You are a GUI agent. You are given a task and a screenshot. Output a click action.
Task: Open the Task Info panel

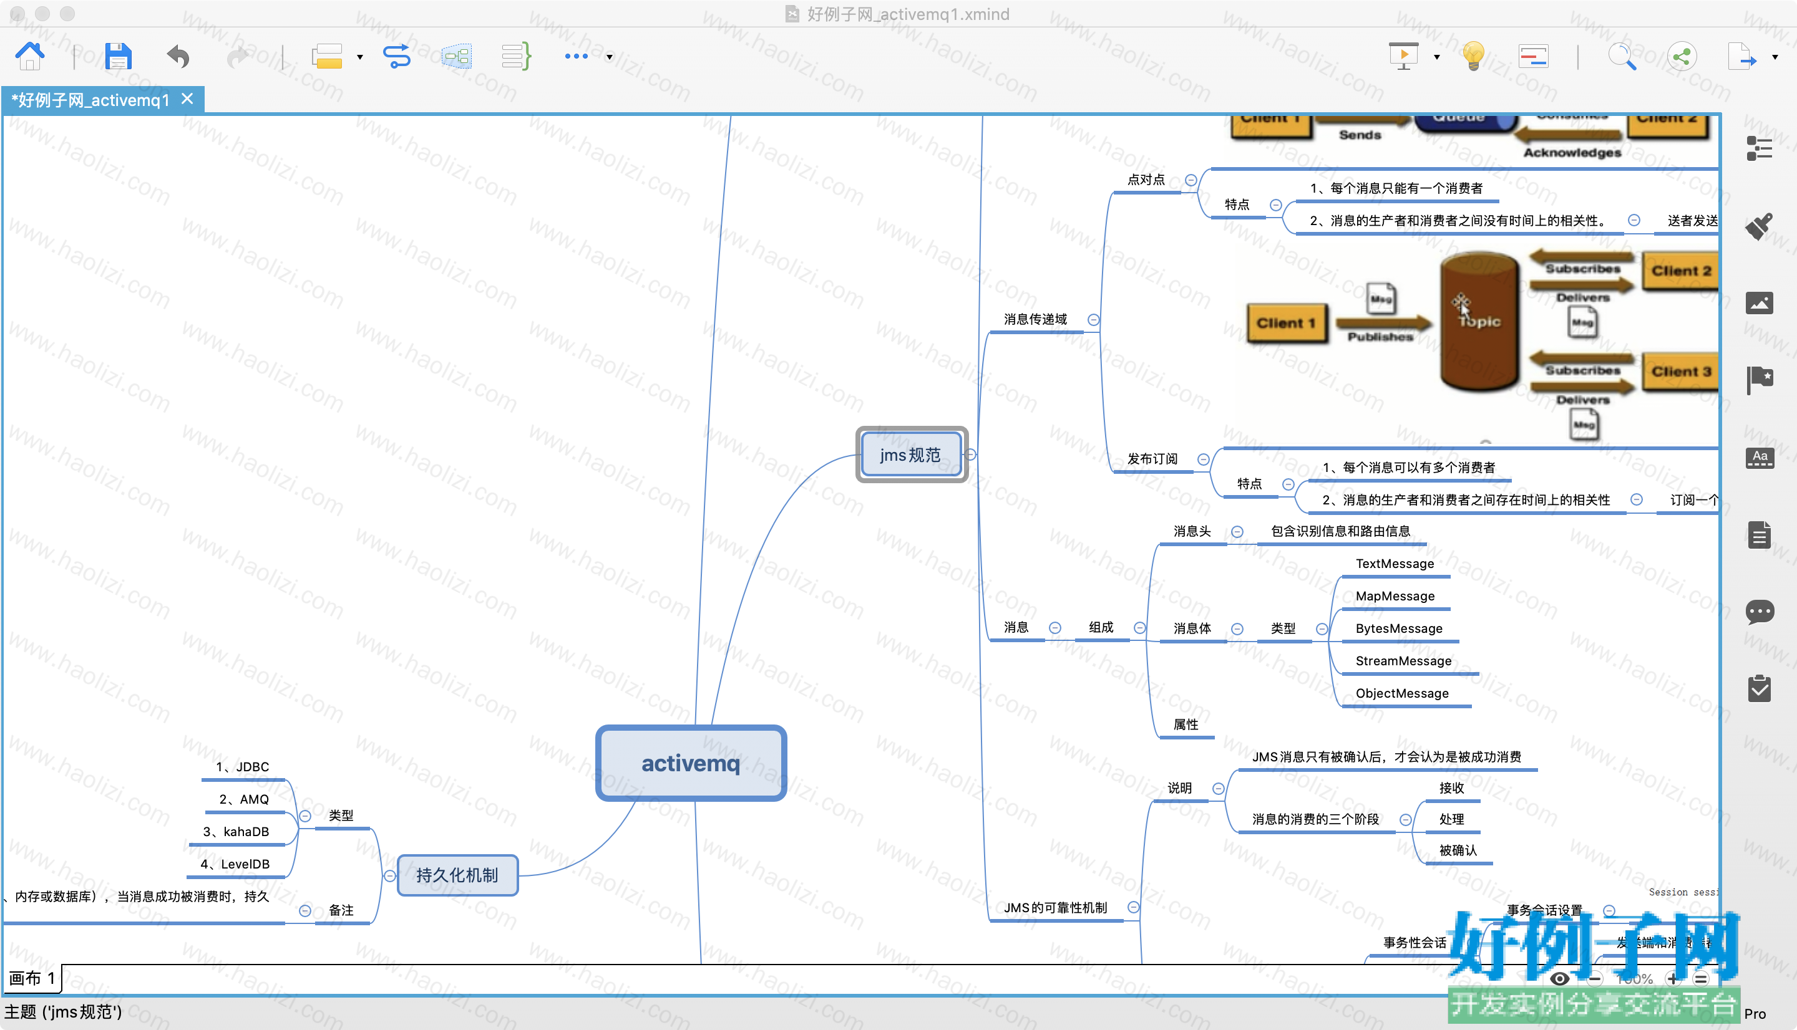tap(1760, 688)
